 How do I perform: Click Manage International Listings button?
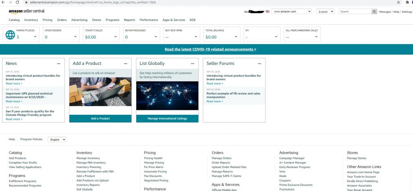pos(167,118)
